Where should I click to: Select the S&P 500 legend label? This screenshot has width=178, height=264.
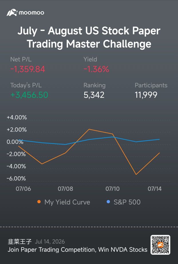coord(127,202)
